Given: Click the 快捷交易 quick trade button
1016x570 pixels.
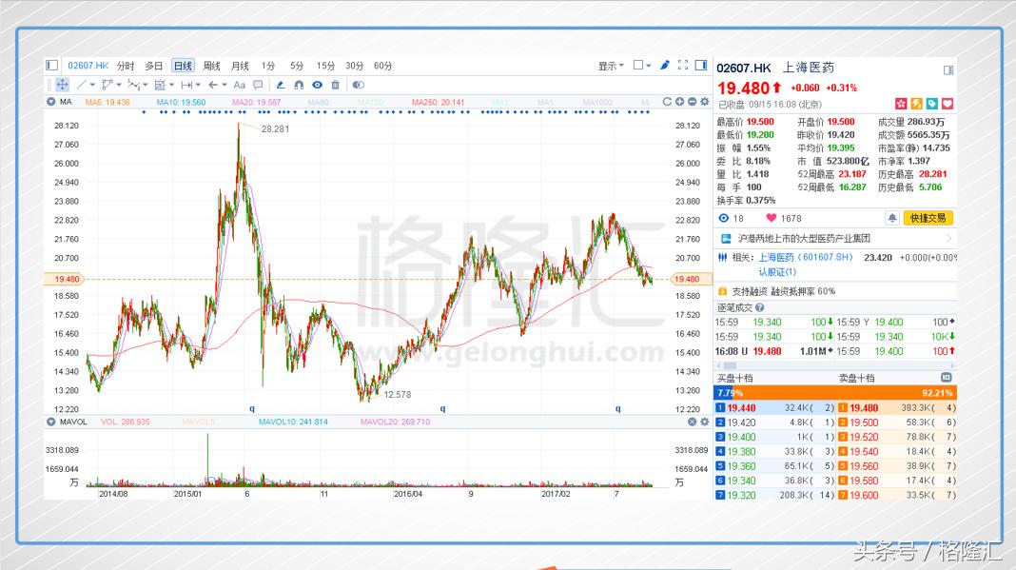Looking at the screenshot, I should [928, 218].
